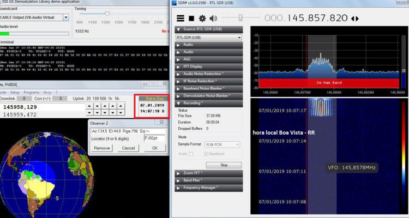Expand the Baseband Noise Blanker panel

[209, 89]
